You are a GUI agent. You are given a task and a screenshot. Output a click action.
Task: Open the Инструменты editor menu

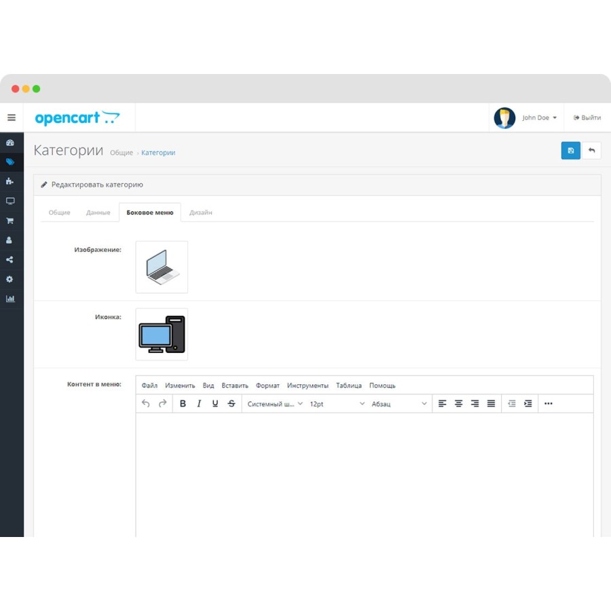(308, 386)
